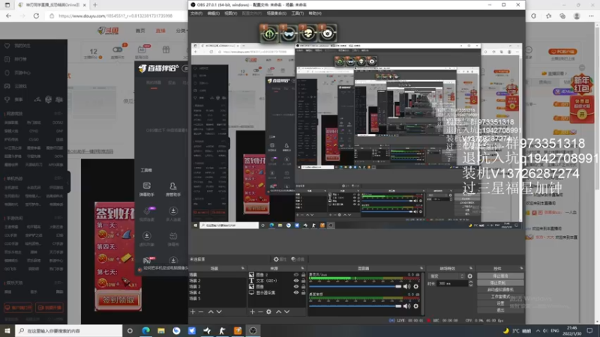Open transition properties gear icon
This screenshot has height=337, width=600.
[470, 276]
